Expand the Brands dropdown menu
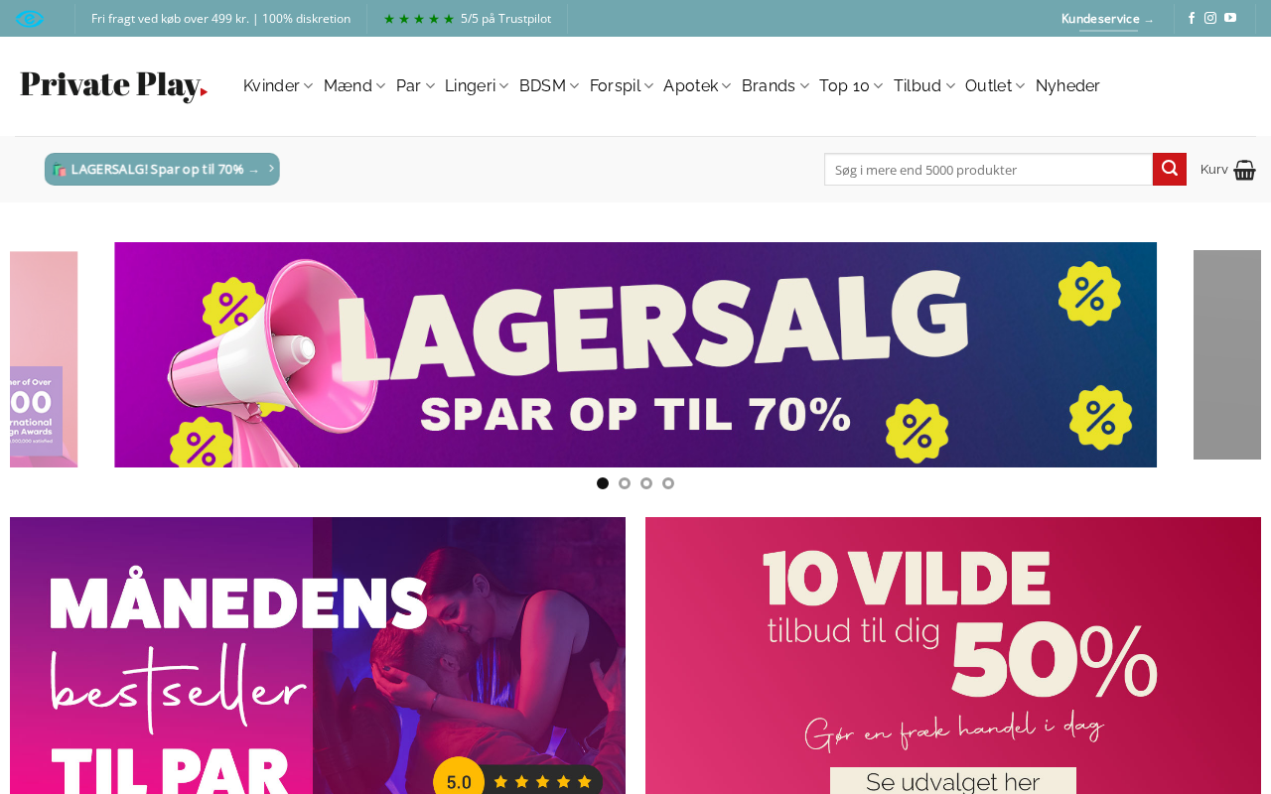The height and width of the screenshot is (794, 1271). [776, 86]
